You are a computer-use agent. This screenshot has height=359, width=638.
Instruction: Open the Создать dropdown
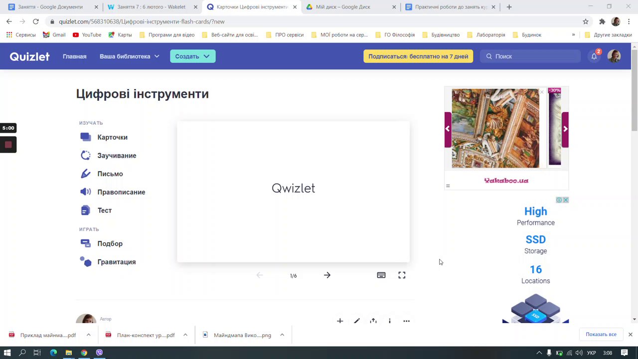[x=193, y=56]
